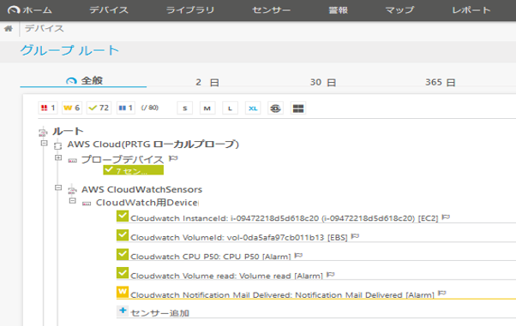
Task: Filter by paused sensors count 1
Action: [126, 108]
